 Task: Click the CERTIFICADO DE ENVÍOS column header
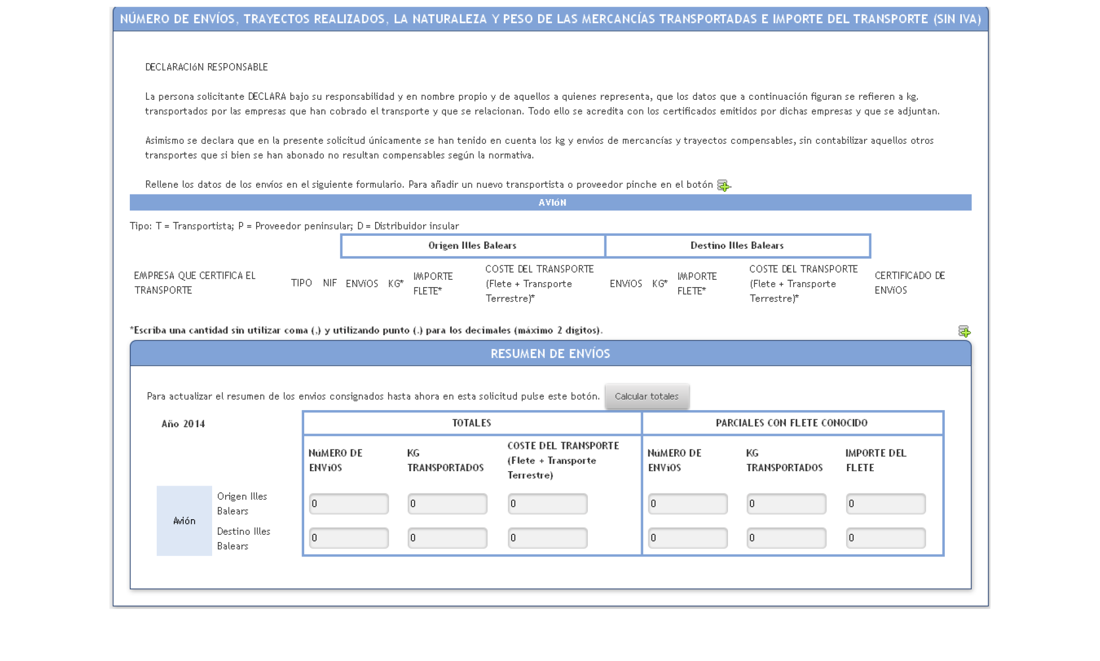(x=910, y=283)
